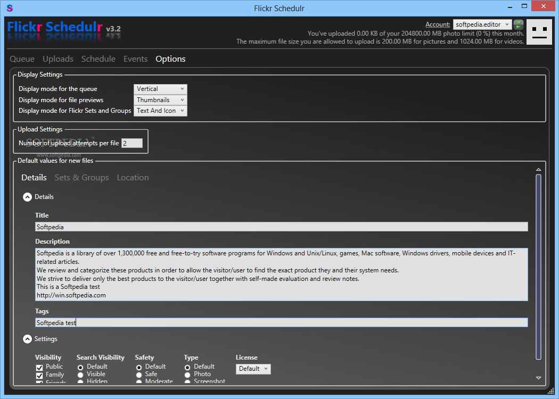Click the scrollbar up arrow
The height and width of the screenshot is (399, 559).
538,170
